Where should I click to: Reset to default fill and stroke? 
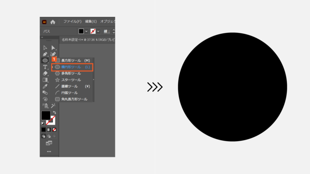point(43,123)
